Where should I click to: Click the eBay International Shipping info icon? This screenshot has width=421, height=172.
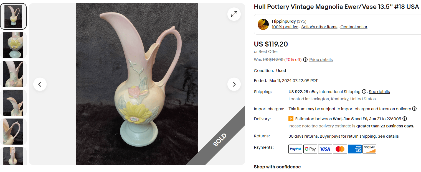click(364, 91)
